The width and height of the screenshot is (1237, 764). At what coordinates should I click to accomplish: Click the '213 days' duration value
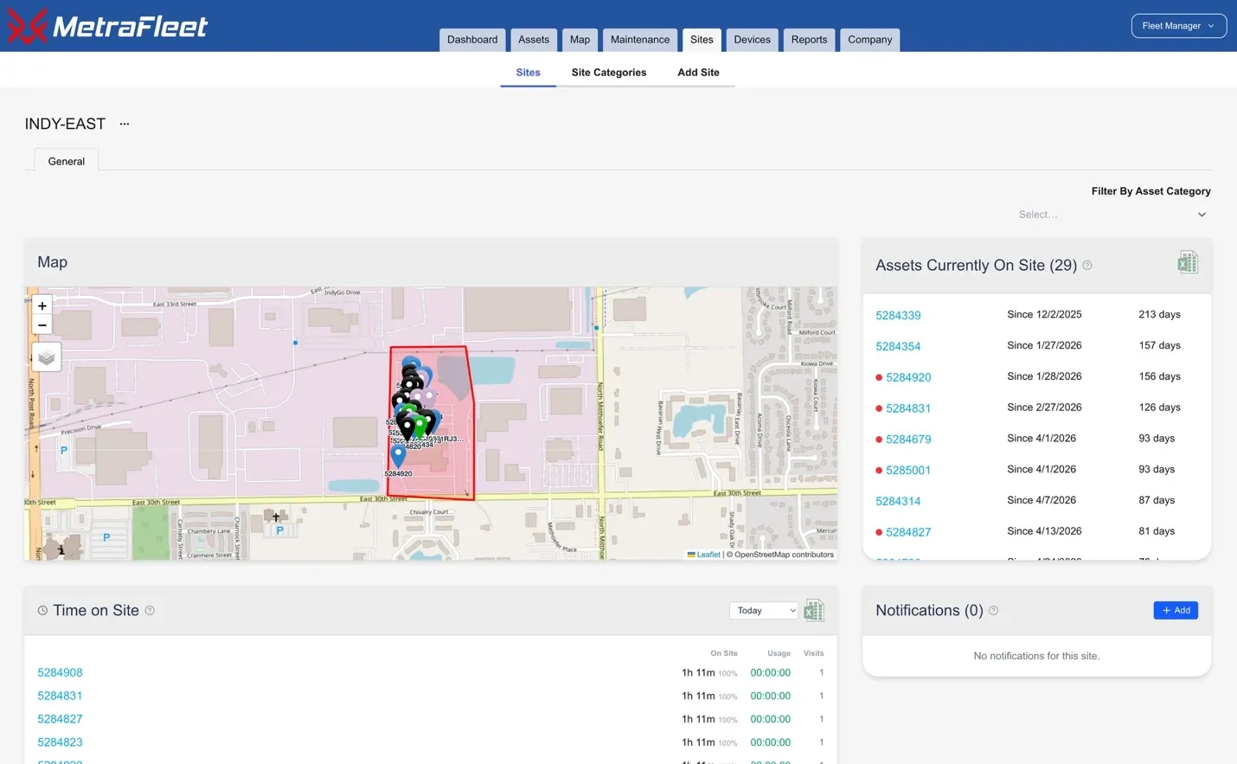click(1159, 314)
